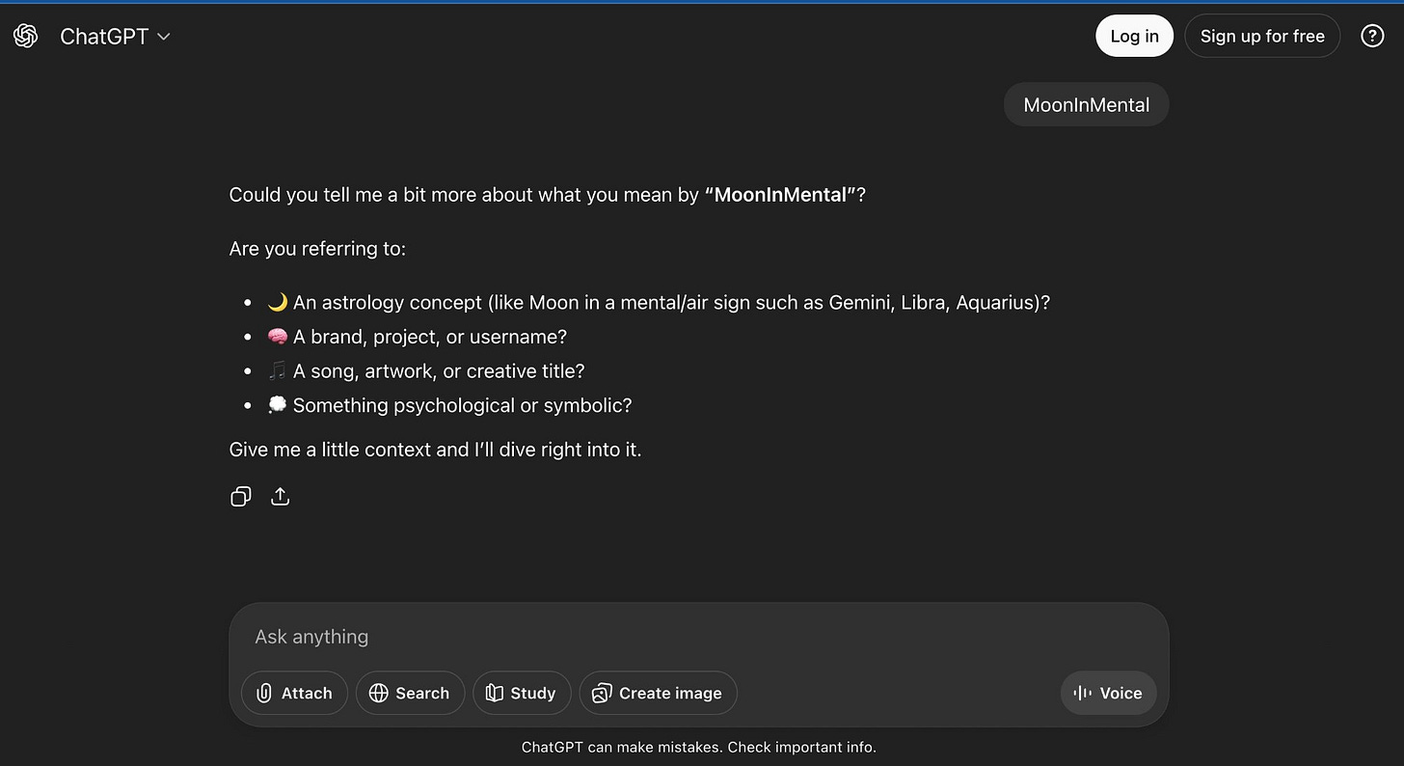This screenshot has width=1404, height=766.
Task: Click the Study button
Action: (522, 693)
